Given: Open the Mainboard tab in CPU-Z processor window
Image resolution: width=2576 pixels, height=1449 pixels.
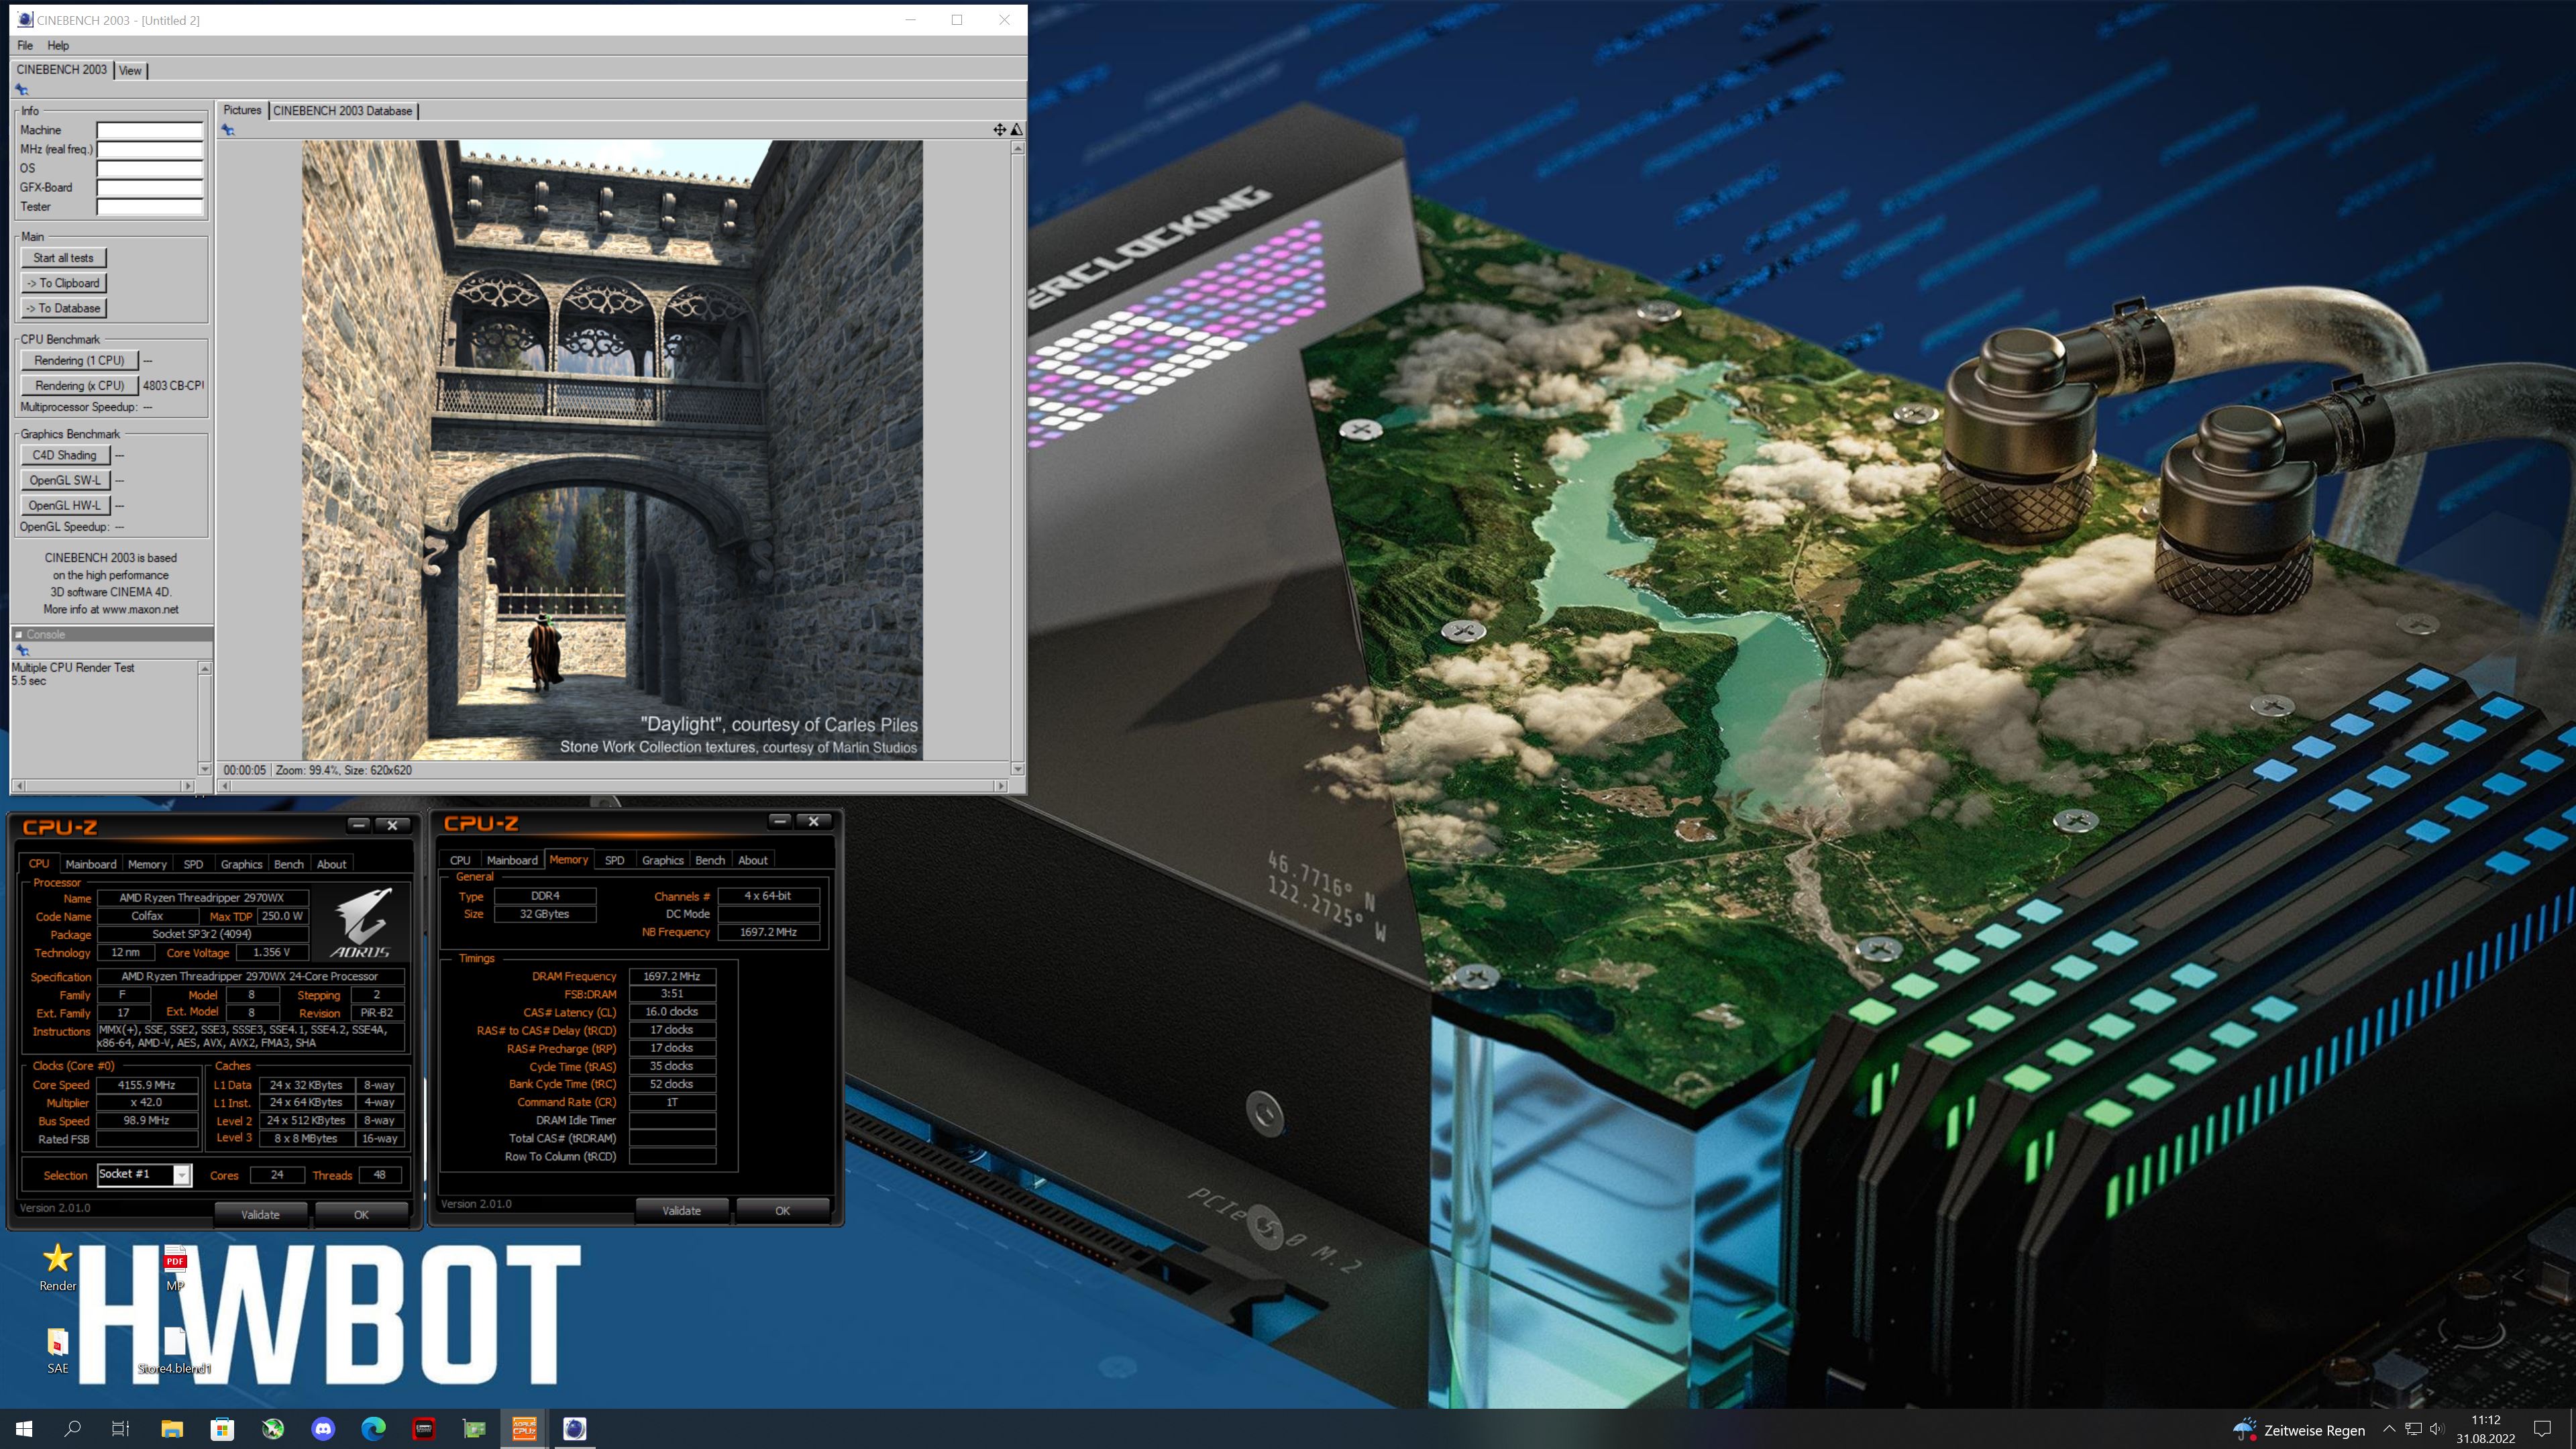Looking at the screenshot, I should [x=90, y=864].
